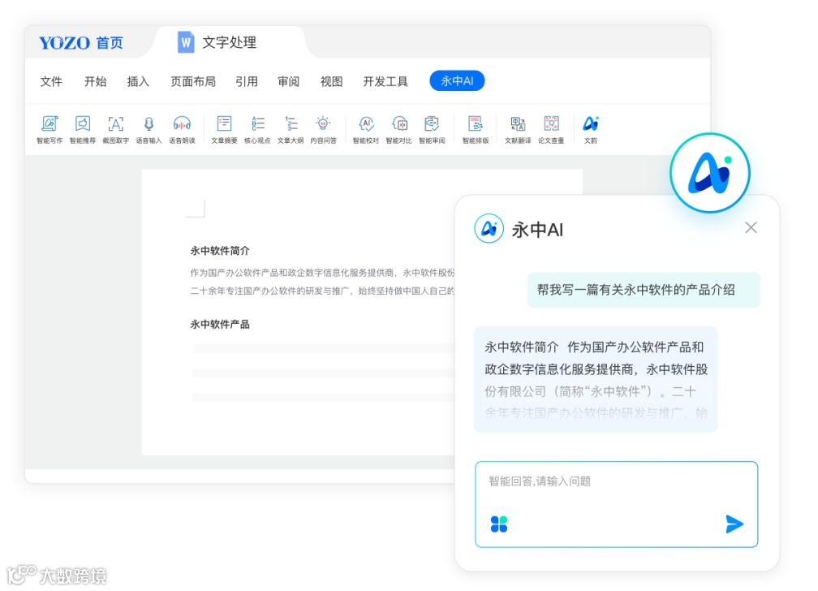Viewport: 818px width, 591px height.
Task: Apply 智能排版 smart typesetting
Action: click(476, 129)
